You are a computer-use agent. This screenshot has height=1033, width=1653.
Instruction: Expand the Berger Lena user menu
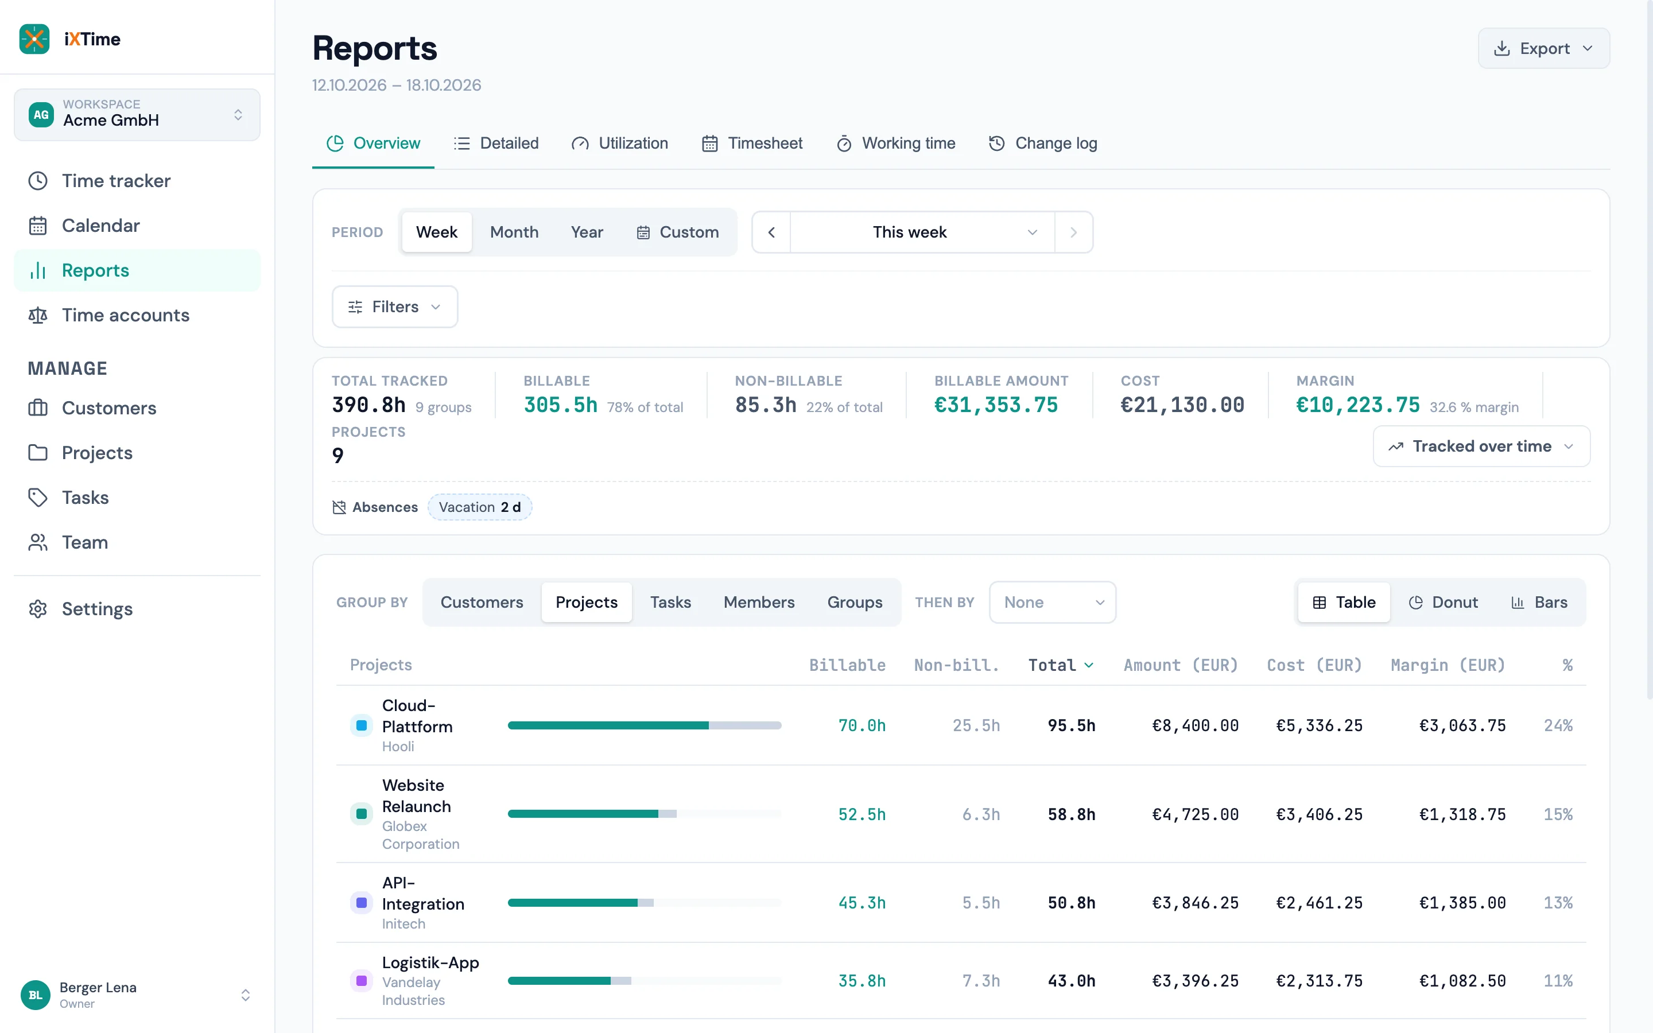(x=137, y=995)
